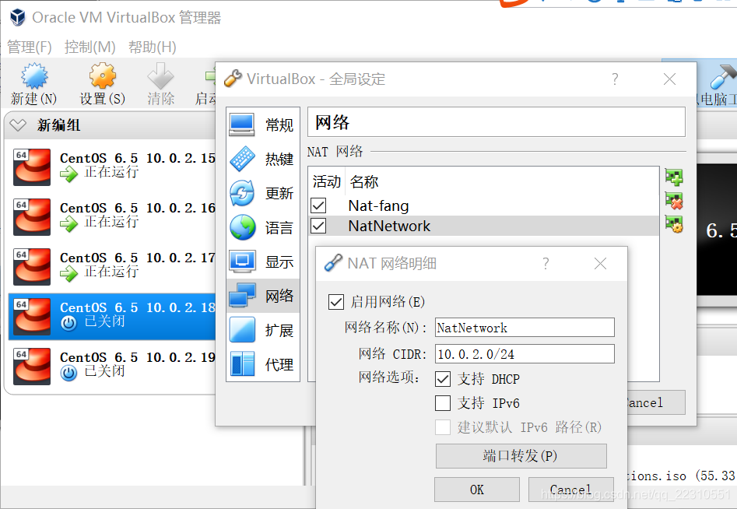Select the 显示 (Display) settings category
The image size is (737, 509).
click(262, 262)
